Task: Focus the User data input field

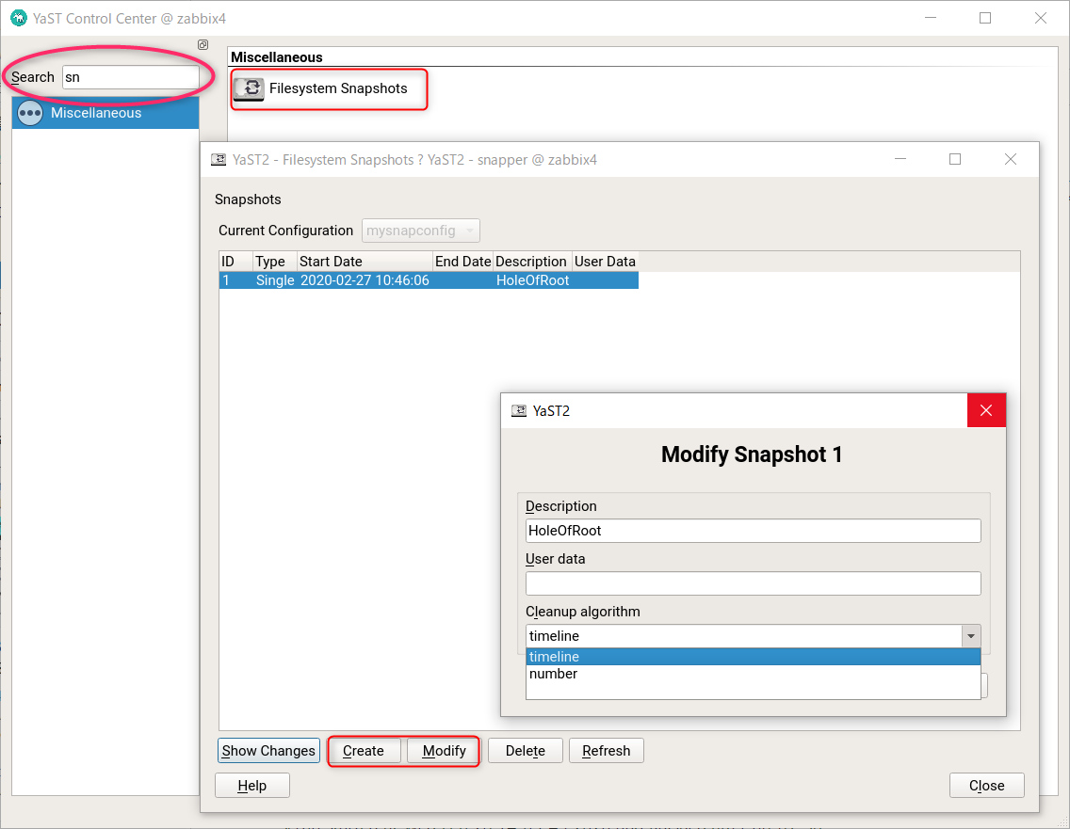Action: [x=754, y=583]
